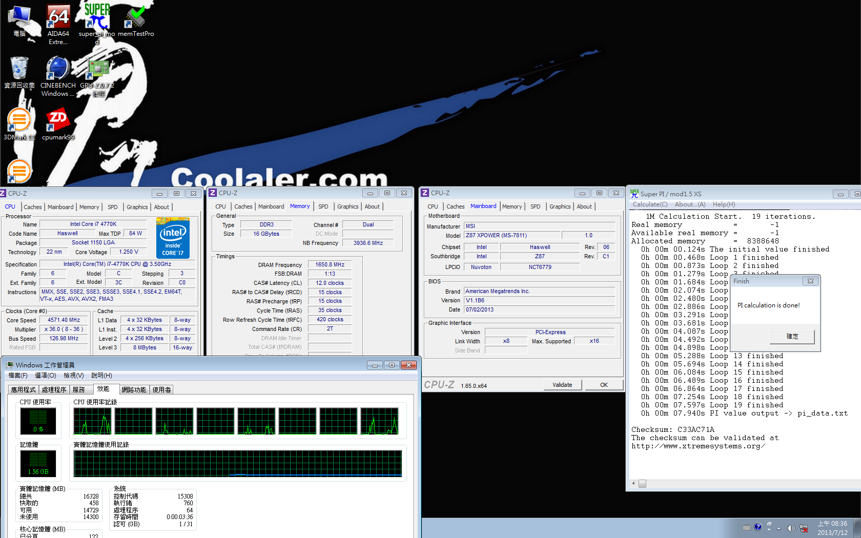This screenshot has width=861, height=538.
Task: Click the Model field Z87 XPOWER (MS-7811)
Action: pyautogui.click(x=512, y=235)
